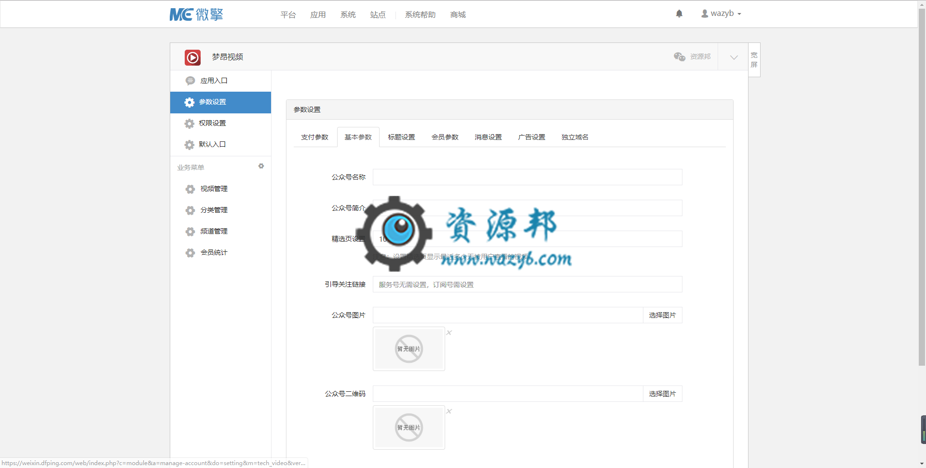Switch to the 基本参数 tab
The height and width of the screenshot is (468, 926).
click(358, 137)
